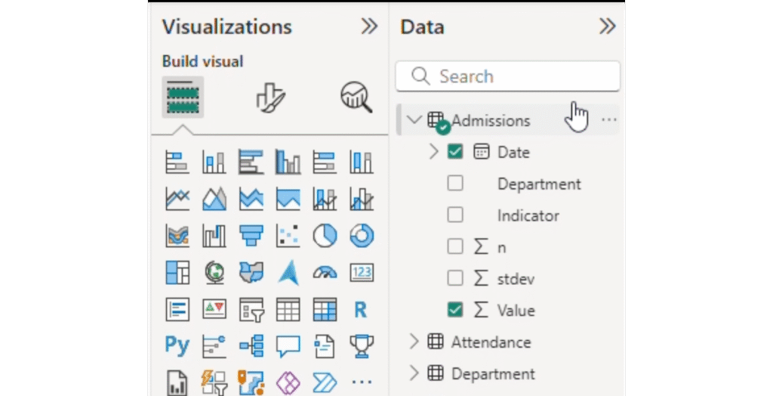773x396 pixels.
Task: Expand the Date hierarchy chevron
Action: [433, 152]
